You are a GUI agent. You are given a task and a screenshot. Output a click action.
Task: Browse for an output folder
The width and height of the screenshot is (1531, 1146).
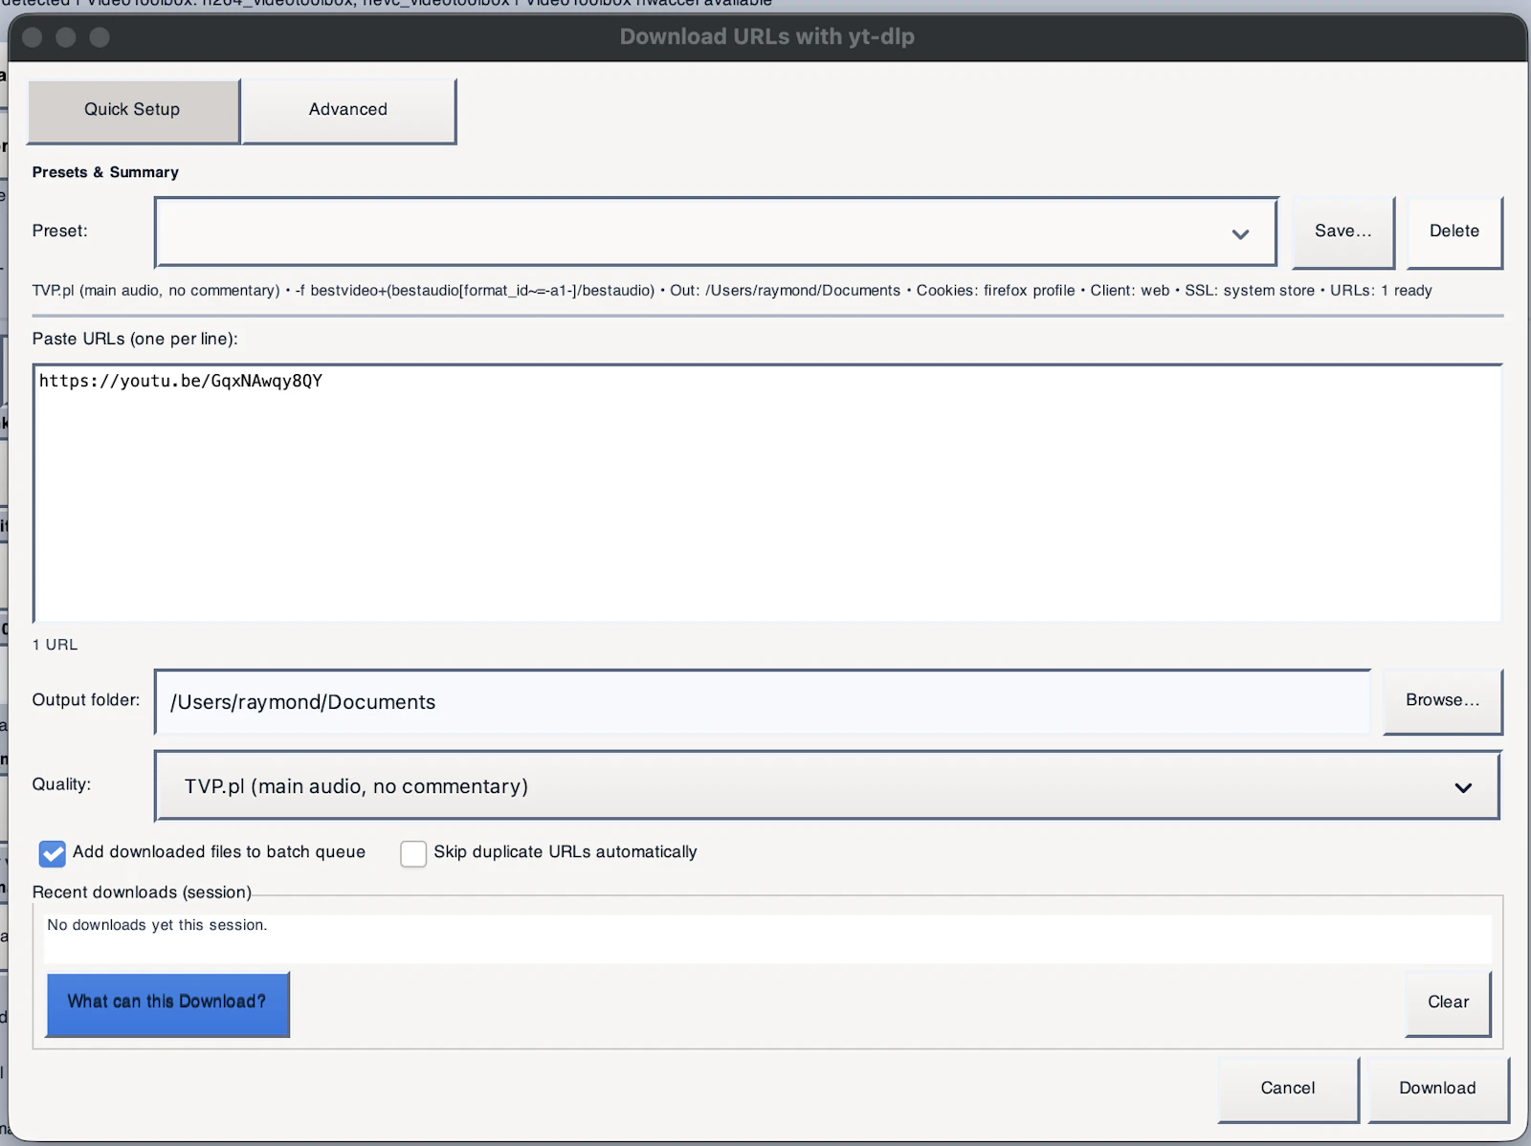(1442, 701)
